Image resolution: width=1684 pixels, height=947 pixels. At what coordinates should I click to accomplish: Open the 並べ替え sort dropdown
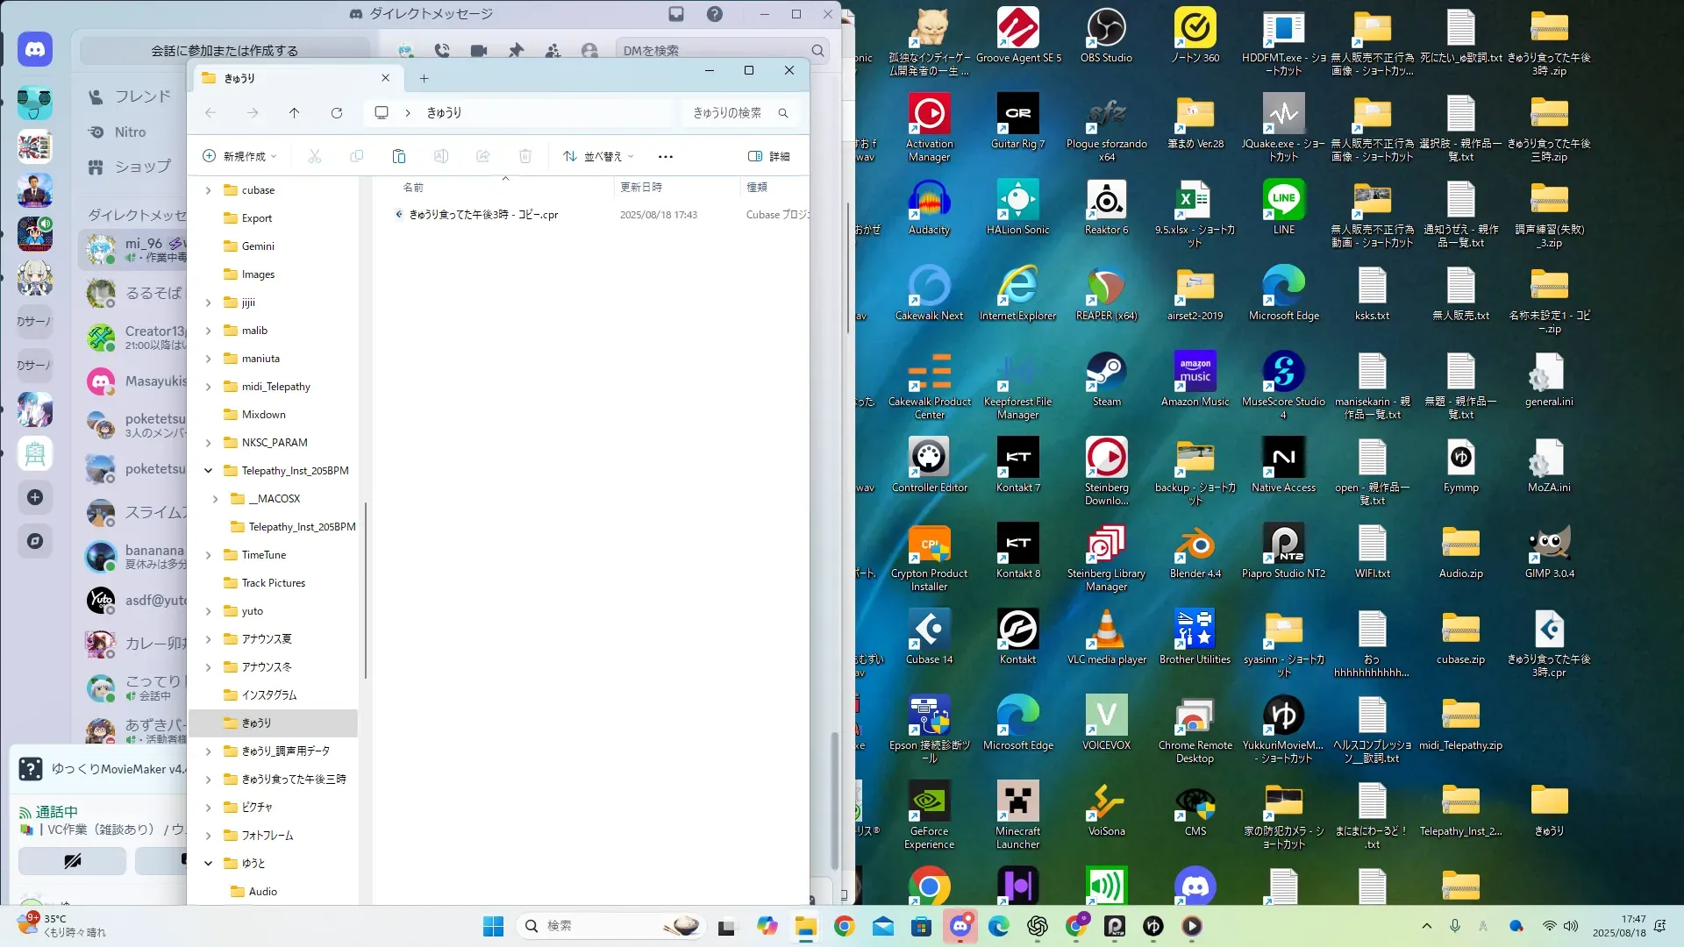pos(599,156)
